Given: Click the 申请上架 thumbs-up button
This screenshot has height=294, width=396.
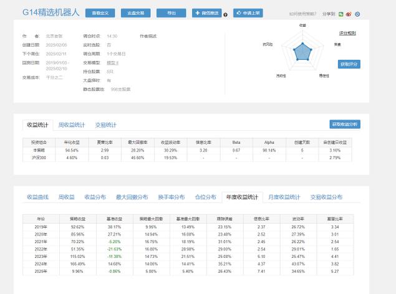Looking at the screenshot, I should (248, 12).
